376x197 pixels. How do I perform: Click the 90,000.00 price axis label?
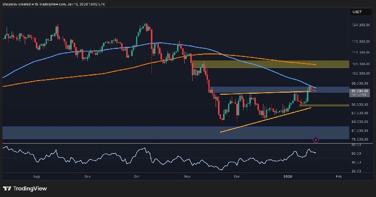[x=360, y=105]
